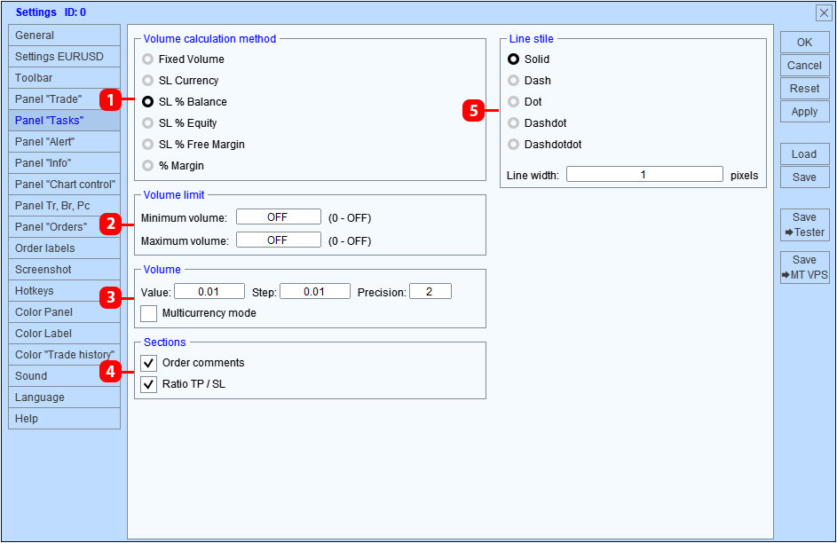Open Color "Trade history" tab
837x543 pixels.
pos(64,355)
